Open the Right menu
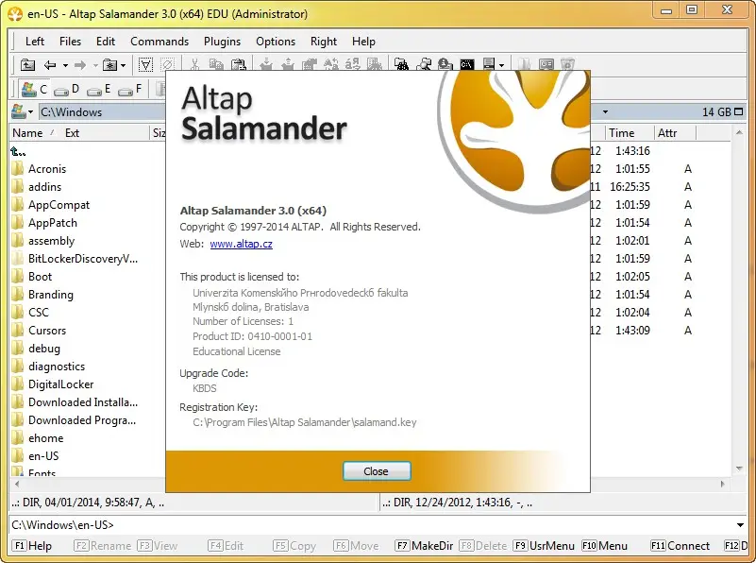The height and width of the screenshot is (563, 756). [x=324, y=42]
